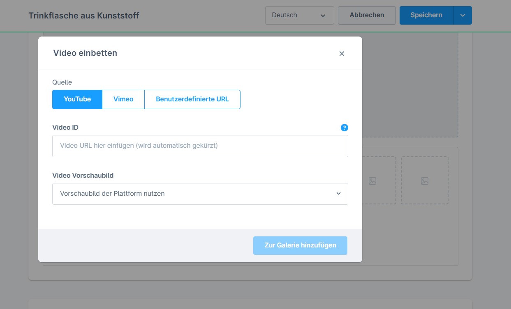
Task: Click the Trinkflasche aus Kunststoff page title
Action: click(84, 16)
